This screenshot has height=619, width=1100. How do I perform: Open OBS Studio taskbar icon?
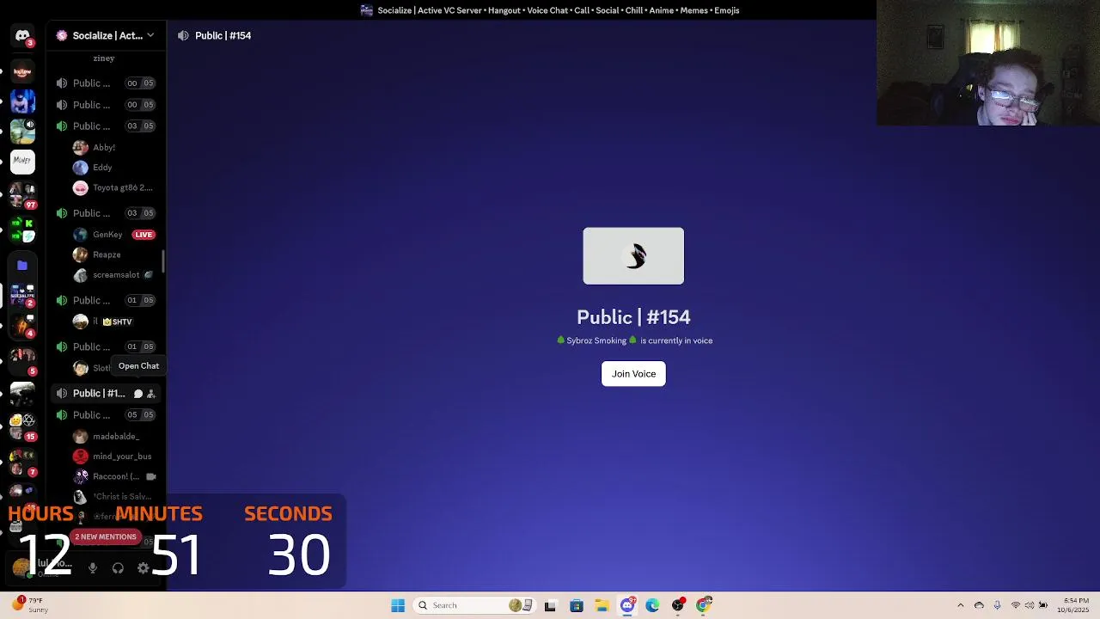[678, 605]
